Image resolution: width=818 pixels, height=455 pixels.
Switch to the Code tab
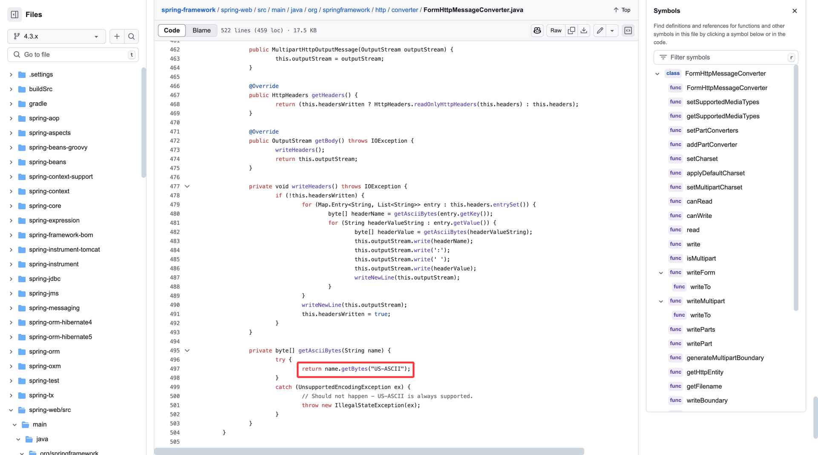point(172,30)
